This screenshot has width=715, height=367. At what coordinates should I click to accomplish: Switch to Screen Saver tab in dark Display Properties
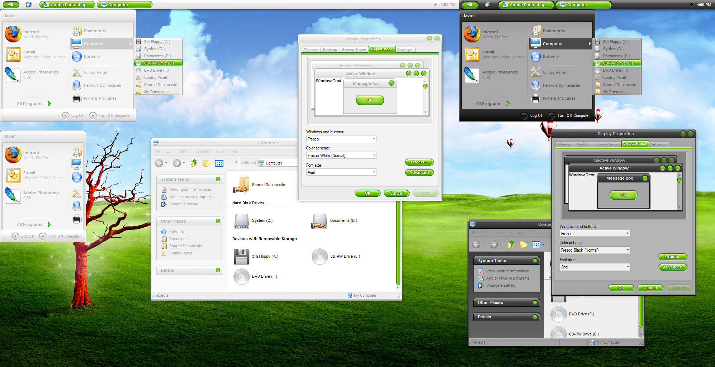pyautogui.click(x=607, y=144)
